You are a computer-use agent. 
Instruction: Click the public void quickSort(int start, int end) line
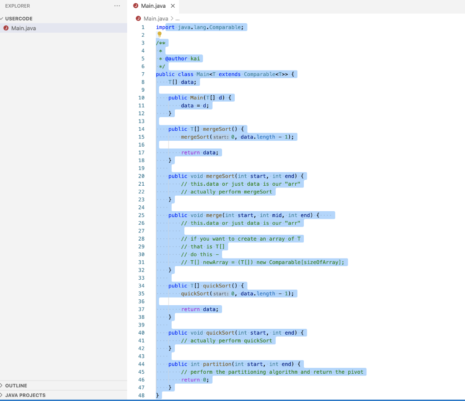pos(236,333)
